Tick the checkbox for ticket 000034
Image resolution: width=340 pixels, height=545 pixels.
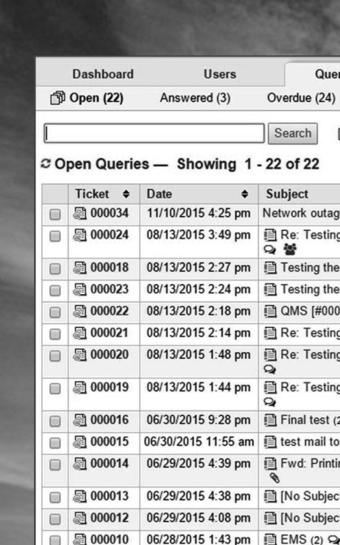pyautogui.click(x=55, y=214)
